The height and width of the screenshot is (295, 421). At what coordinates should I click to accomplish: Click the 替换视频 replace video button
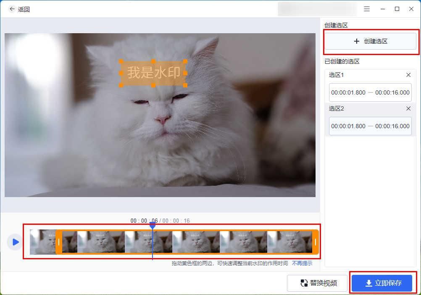[x=318, y=283]
